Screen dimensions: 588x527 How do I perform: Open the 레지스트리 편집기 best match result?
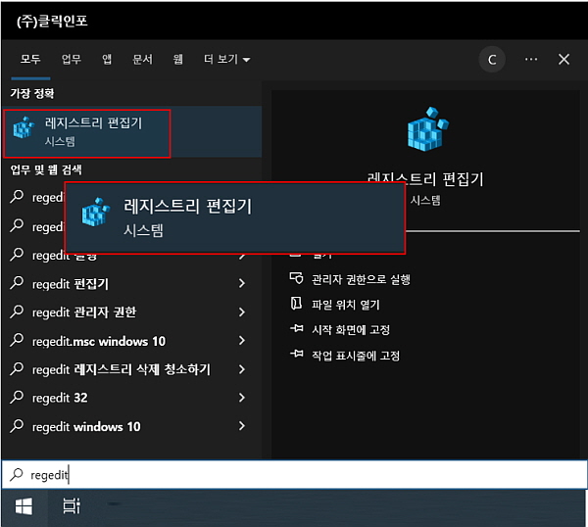[131, 132]
